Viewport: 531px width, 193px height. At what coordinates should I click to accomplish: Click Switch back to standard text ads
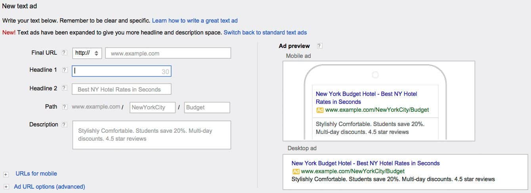point(265,32)
